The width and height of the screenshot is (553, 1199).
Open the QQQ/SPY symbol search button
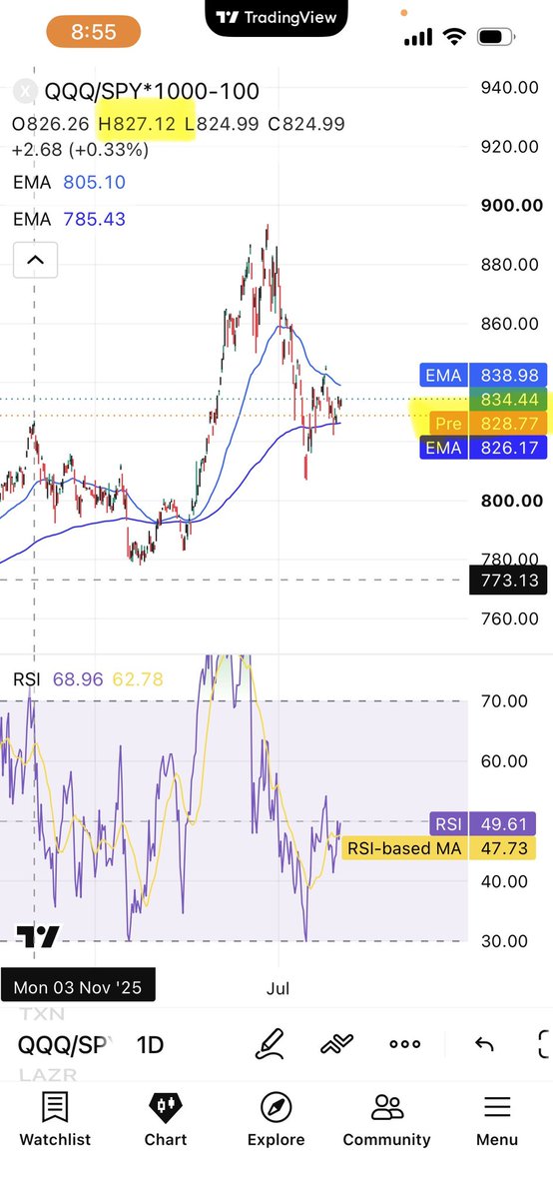pos(64,1045)
